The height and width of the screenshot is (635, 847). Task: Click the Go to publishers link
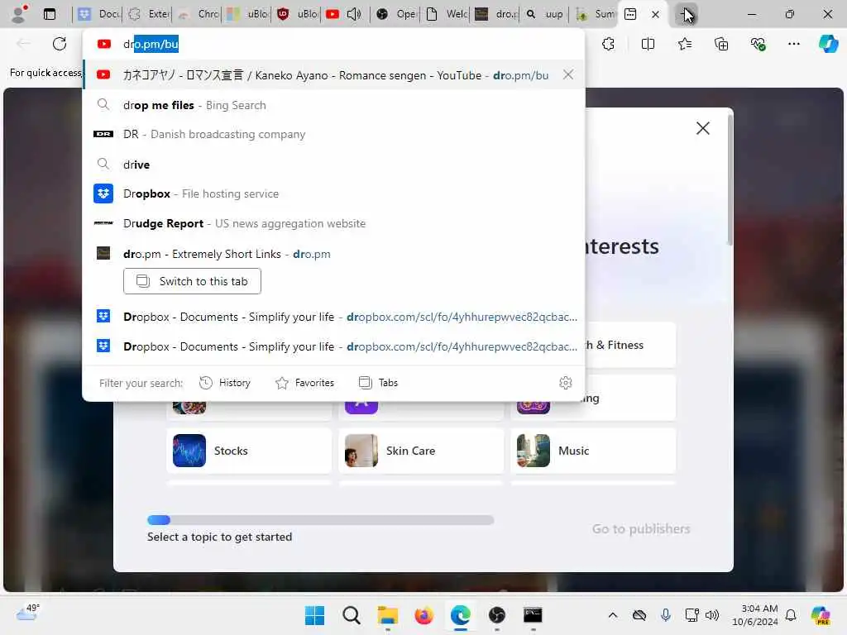click(641, 528)
